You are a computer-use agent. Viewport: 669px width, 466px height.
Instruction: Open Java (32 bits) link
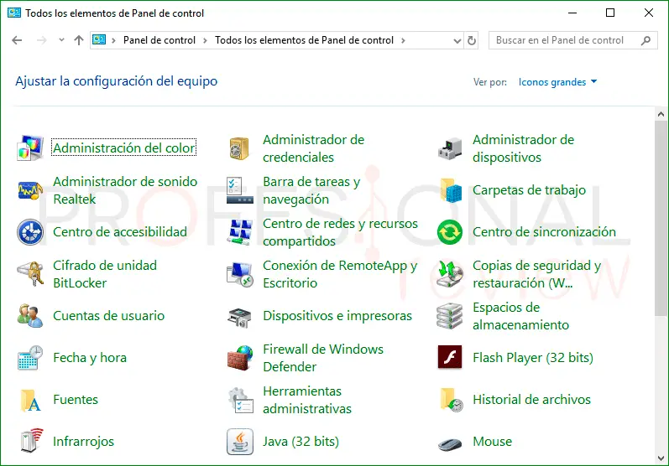pos(301,442)
